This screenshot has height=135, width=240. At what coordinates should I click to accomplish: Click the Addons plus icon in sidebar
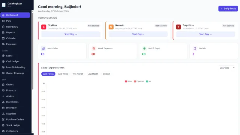pos(3,96)
